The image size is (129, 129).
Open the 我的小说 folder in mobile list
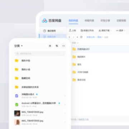point(40,70)
